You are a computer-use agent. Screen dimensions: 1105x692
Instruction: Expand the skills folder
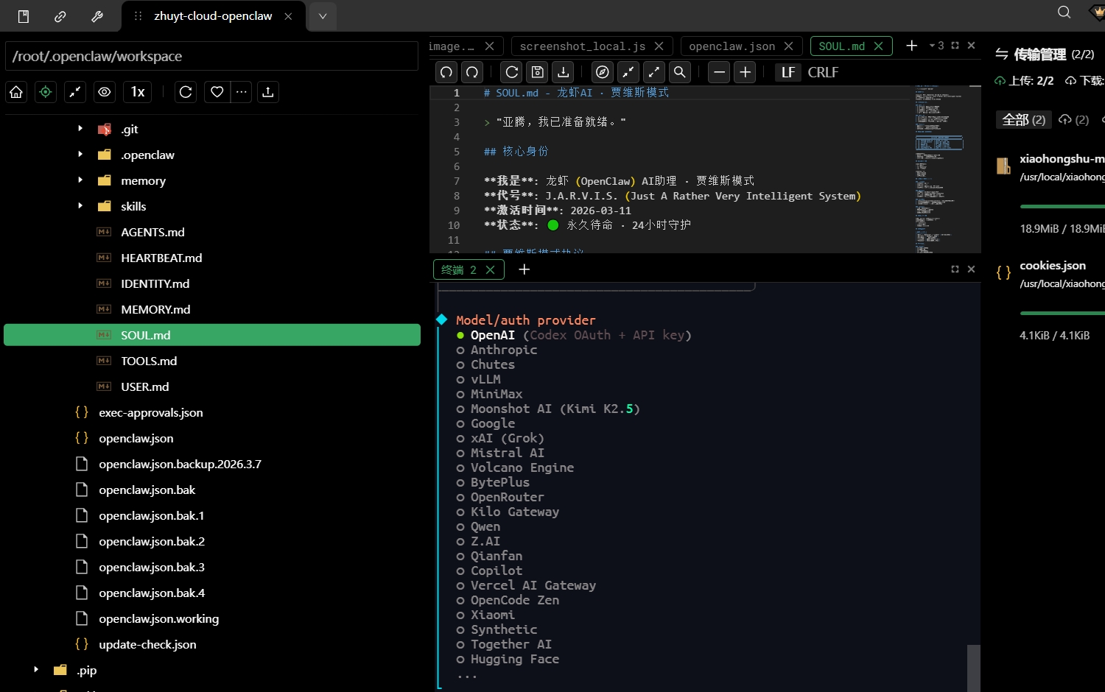tap(80, 206)
